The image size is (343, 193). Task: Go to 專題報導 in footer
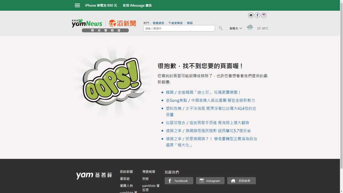(x=149, y=172)
